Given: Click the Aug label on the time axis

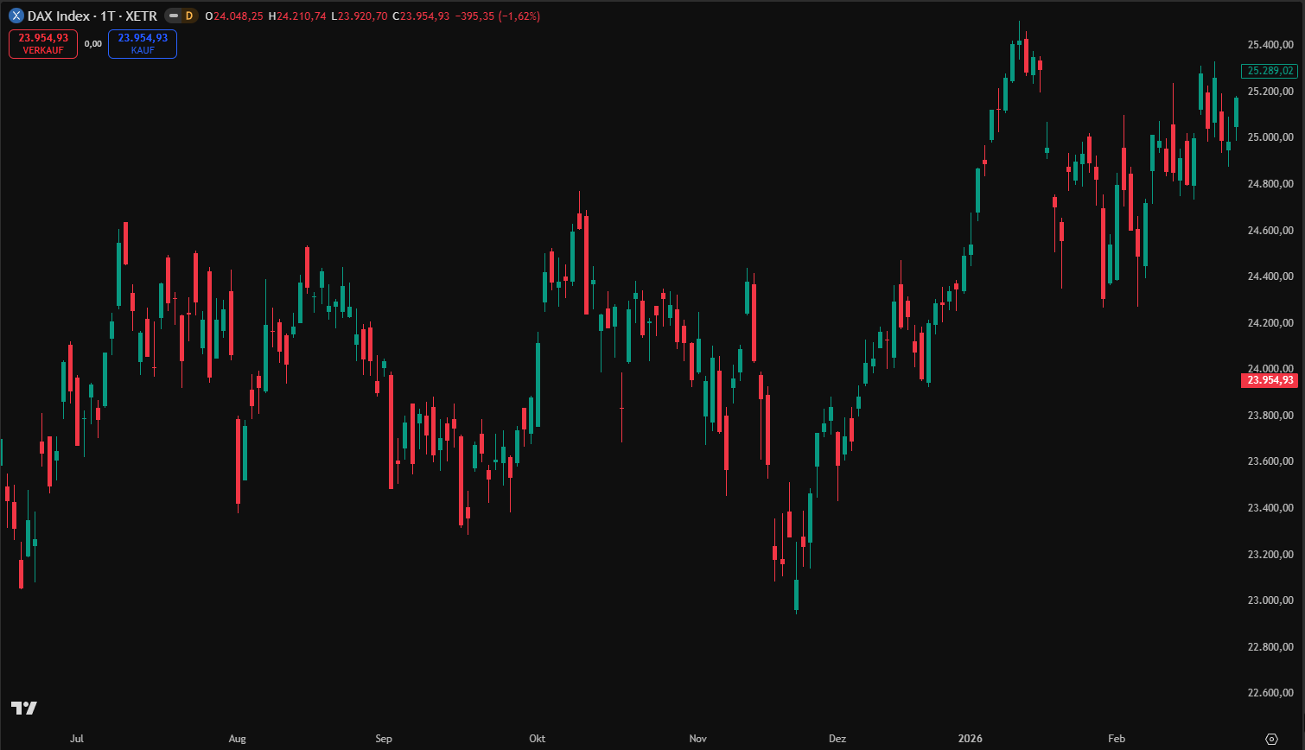Looking at the screenshot, I should (x=237, y=739).
